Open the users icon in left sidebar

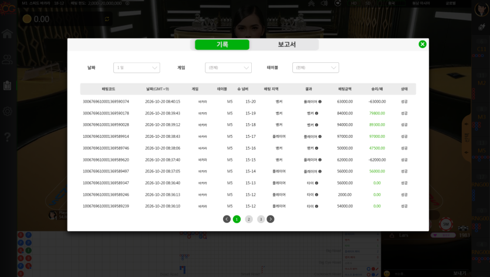pyautogui.click(x=7, y=59)
